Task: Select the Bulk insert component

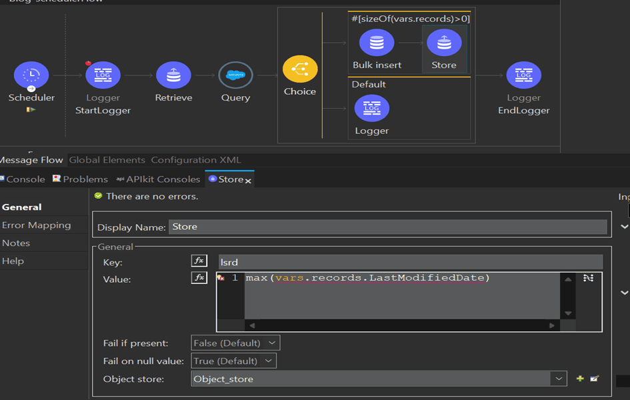Action: (x=376, y=41)
